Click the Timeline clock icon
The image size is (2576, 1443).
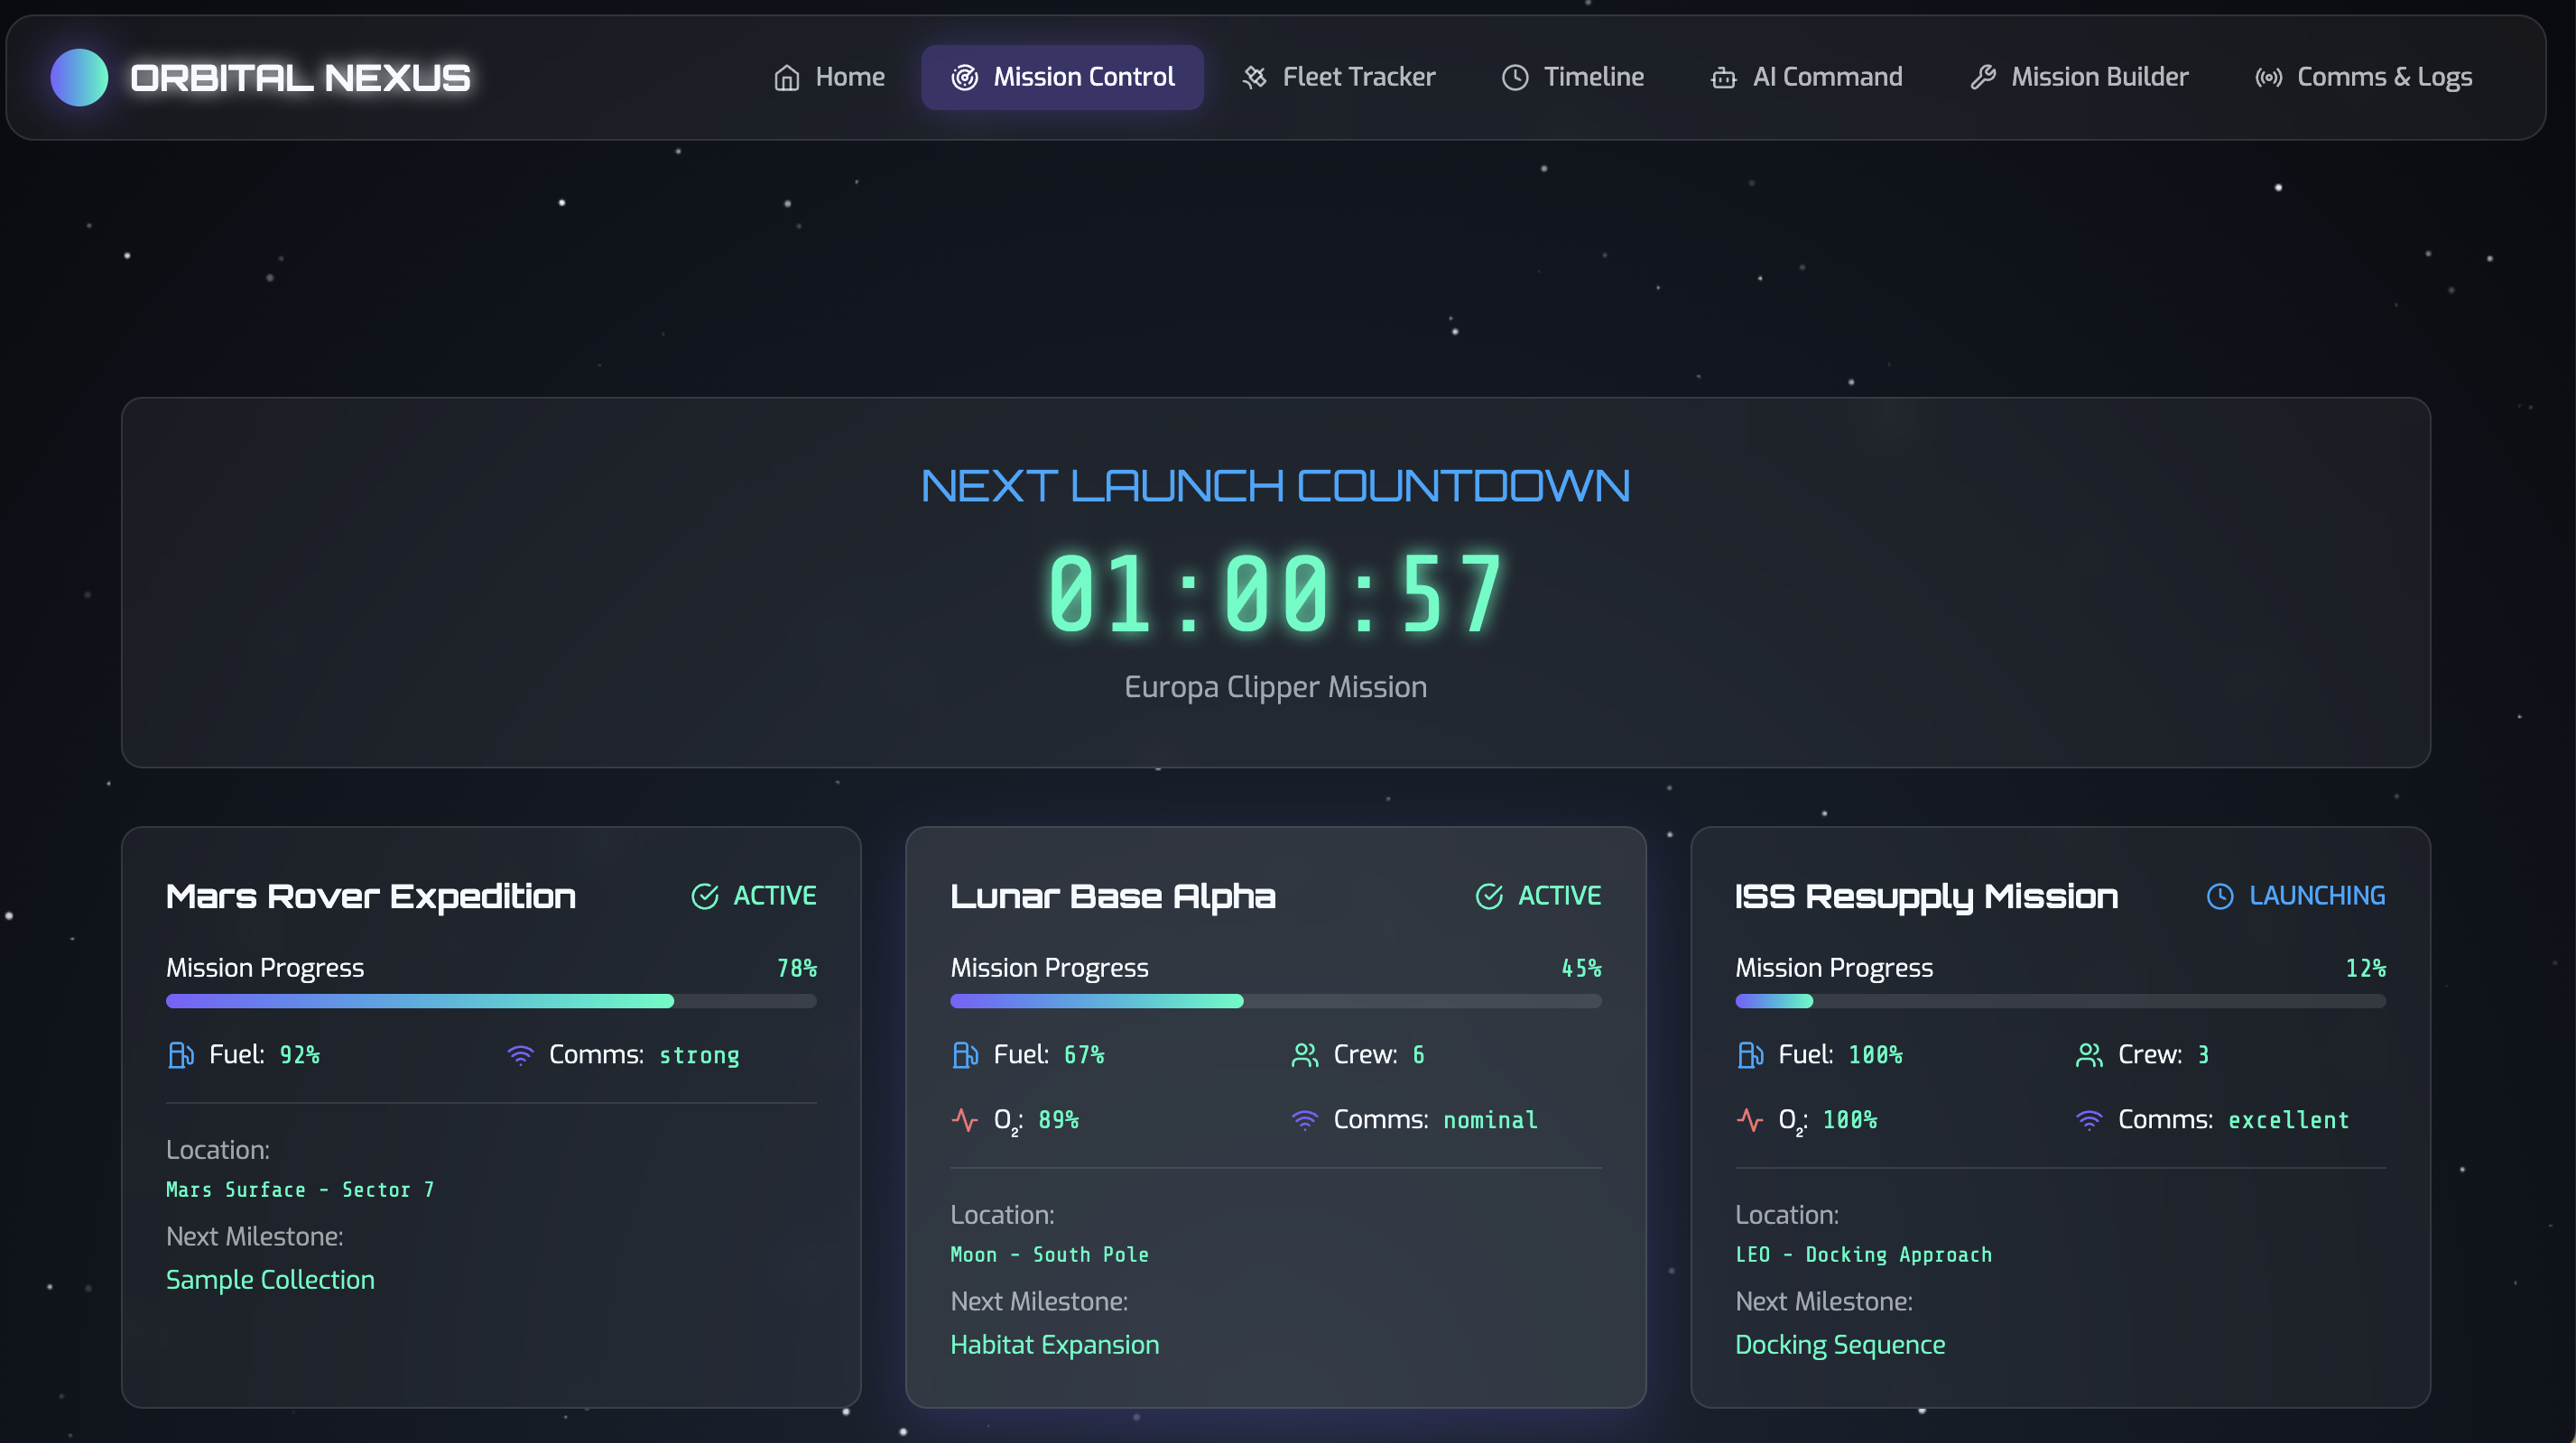1515,77
